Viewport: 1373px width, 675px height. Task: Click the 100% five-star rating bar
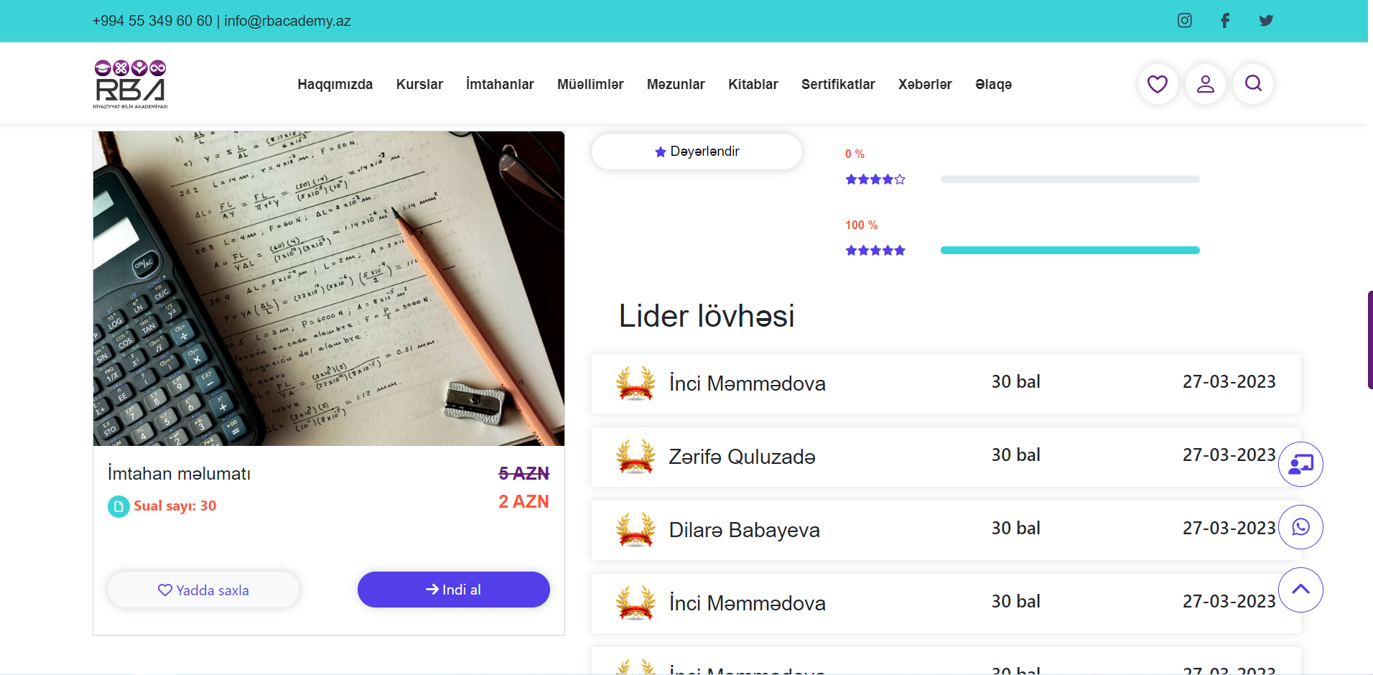click(1070, 251)
